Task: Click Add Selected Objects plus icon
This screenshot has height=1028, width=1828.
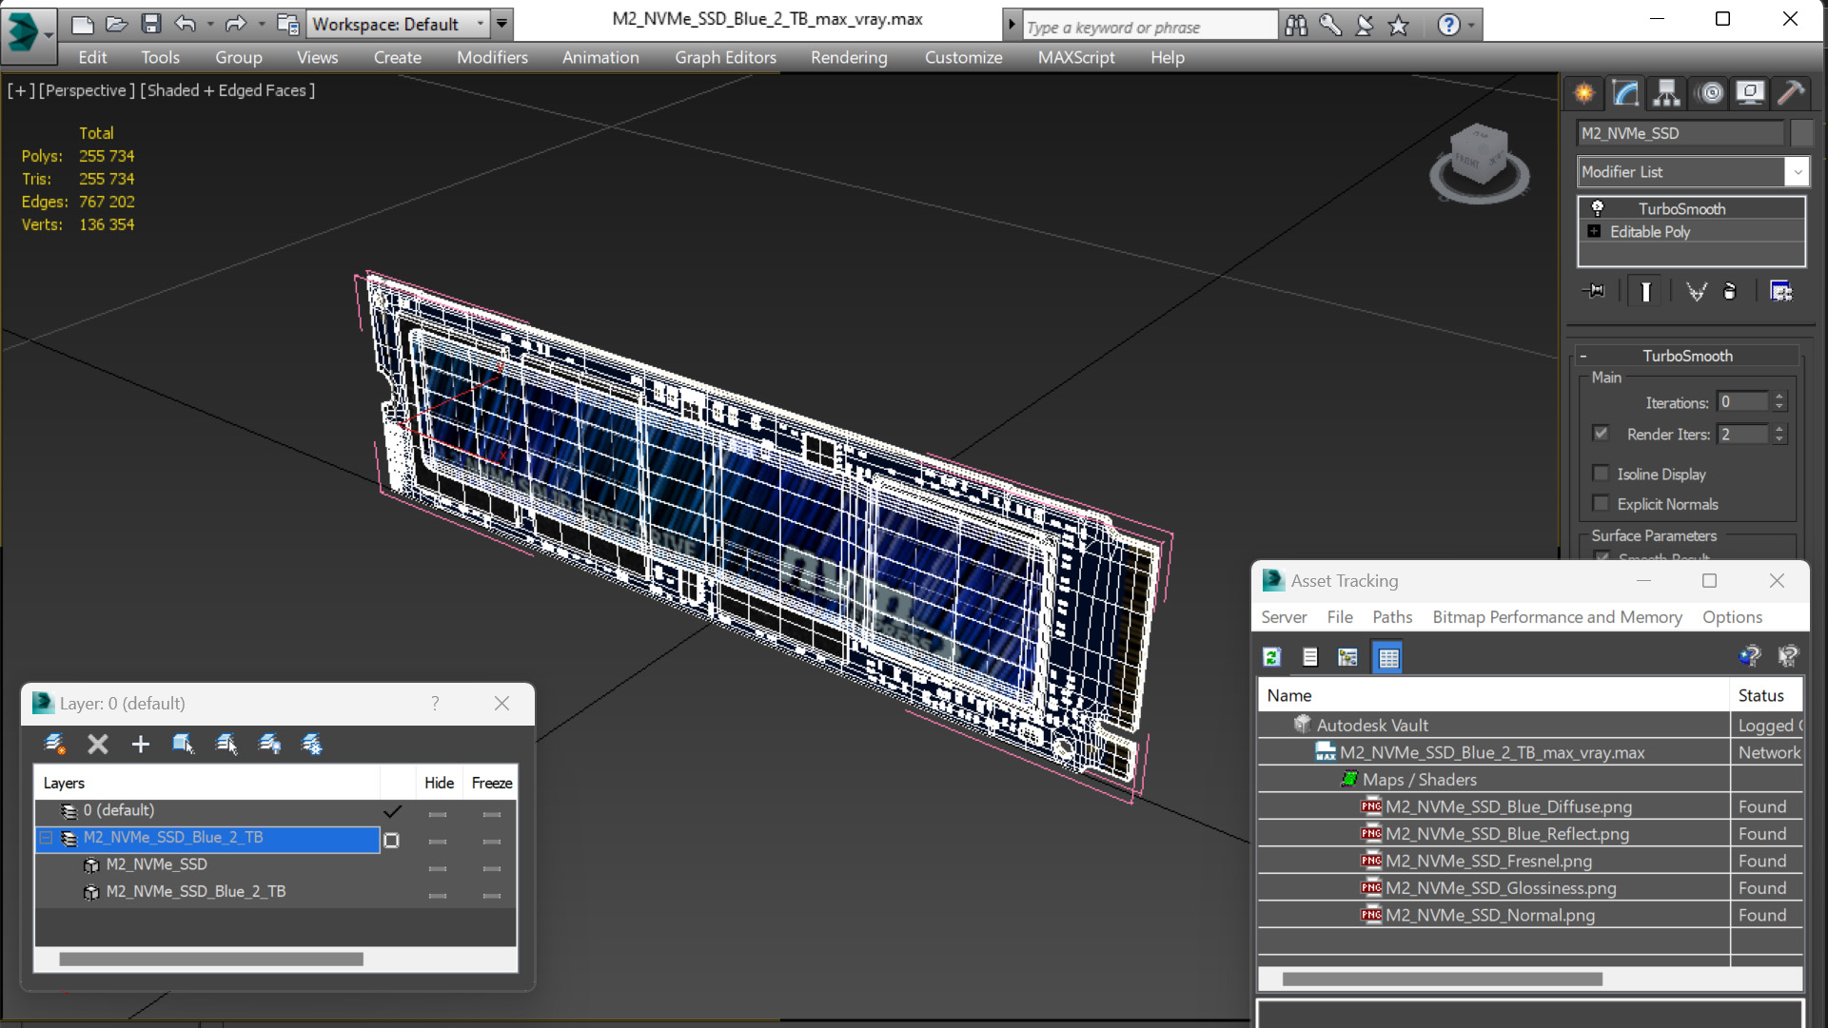Action: coord(140,744)
